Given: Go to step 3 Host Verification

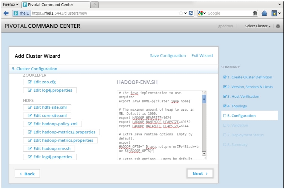Looking at the screenshot, I should [x=241, y=96].
